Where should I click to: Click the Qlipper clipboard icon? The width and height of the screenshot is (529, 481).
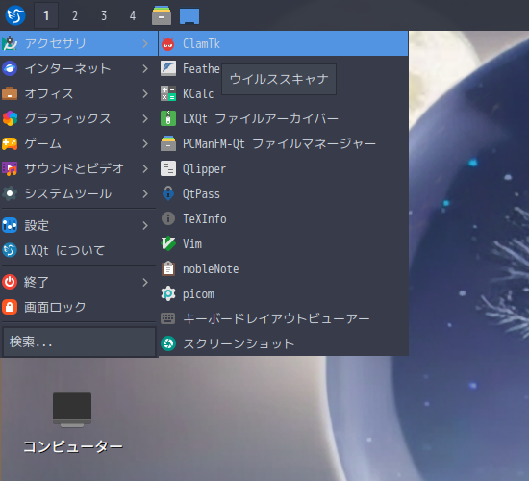coord(168,168)
